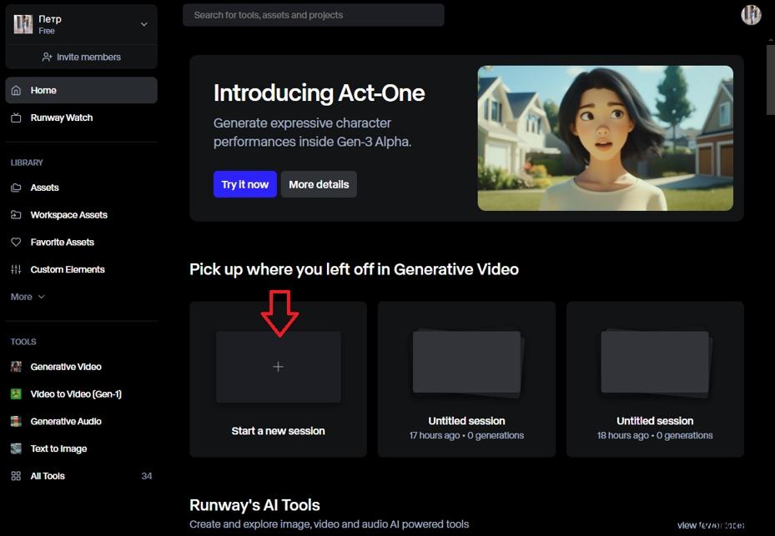
Task: Click the plus icon to start session
Action: coord(279,367)
